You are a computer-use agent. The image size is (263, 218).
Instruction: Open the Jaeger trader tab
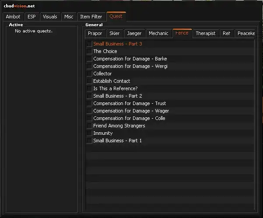pyautogui.click(x=134, y=33)
